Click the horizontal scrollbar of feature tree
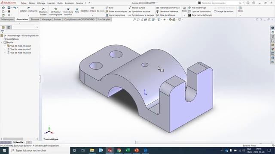This screenshot has width=275, height=154. [x=13, y=139]
